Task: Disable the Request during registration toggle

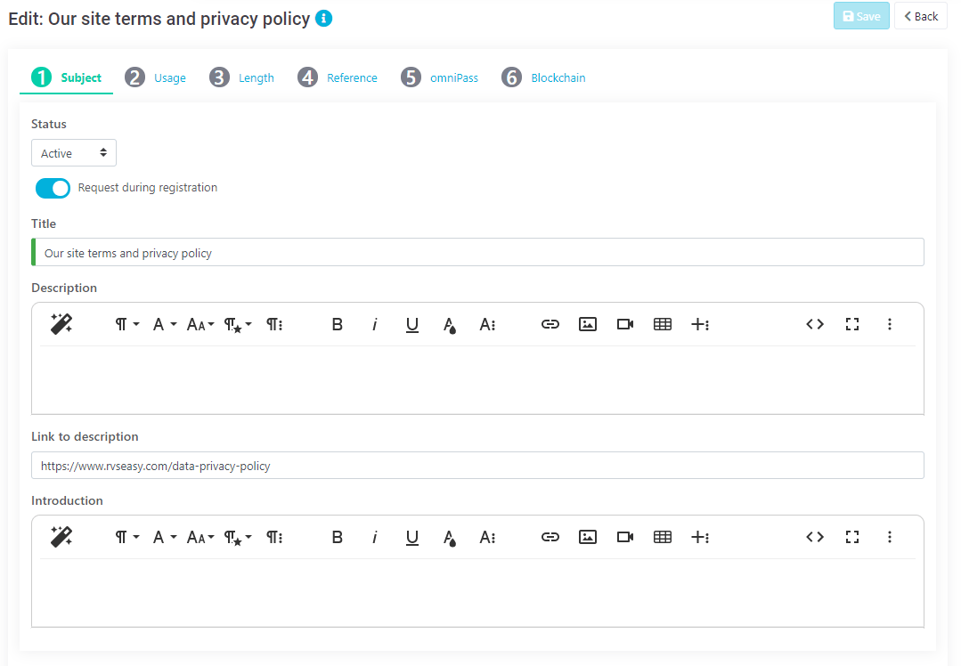Action: (53, 188)
